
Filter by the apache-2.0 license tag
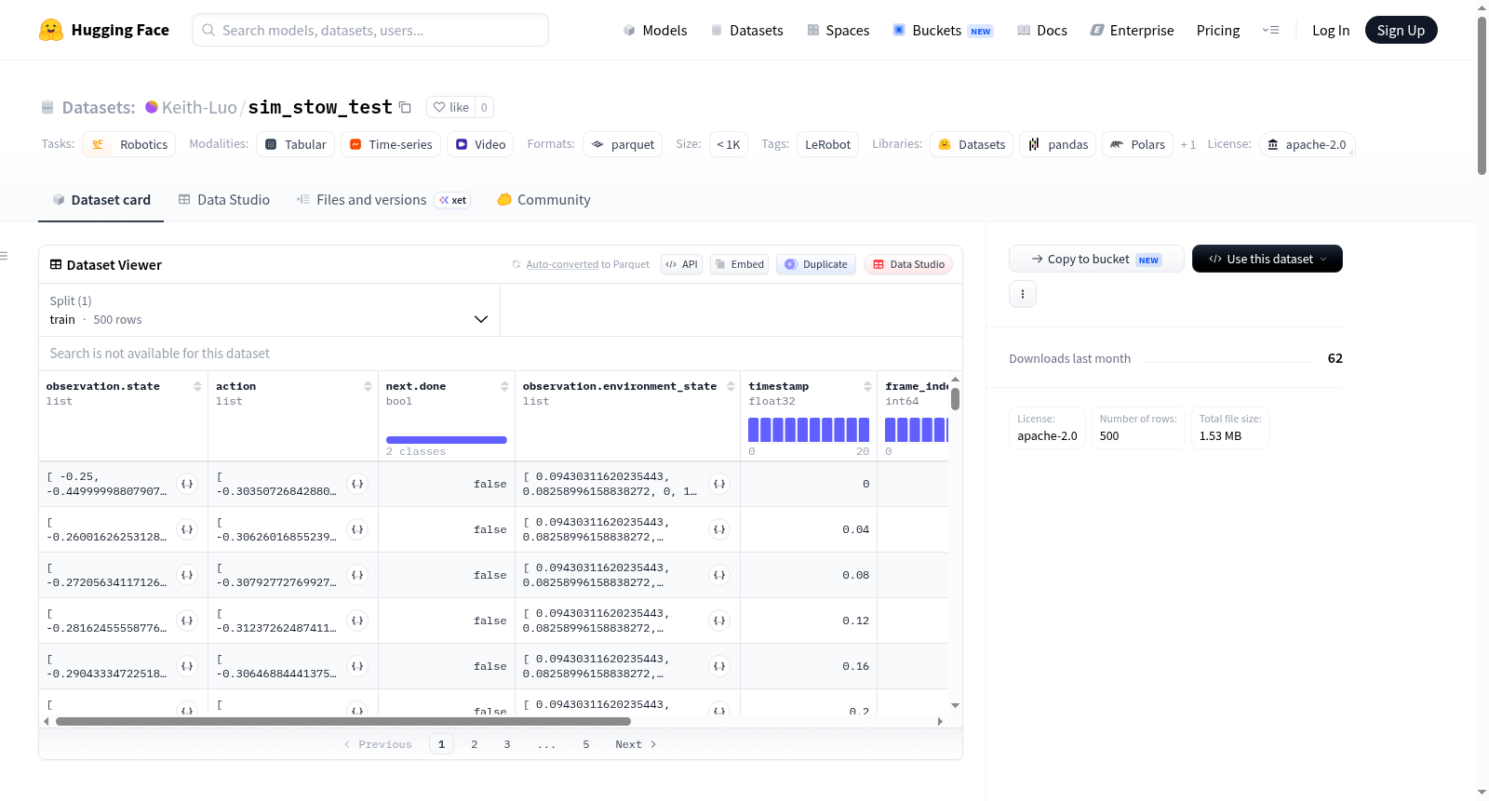coord(1307,144)
